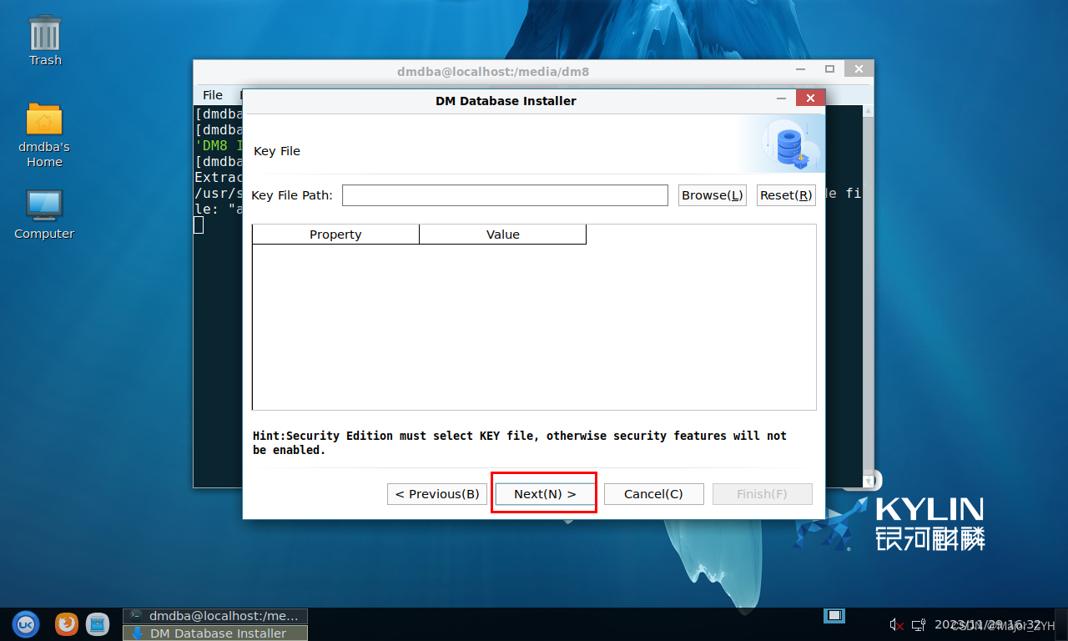Viewport: 1068px width, 641px height.
Task: Switch to DM Database Installer taskbar entry
Action: click(215, 633)
